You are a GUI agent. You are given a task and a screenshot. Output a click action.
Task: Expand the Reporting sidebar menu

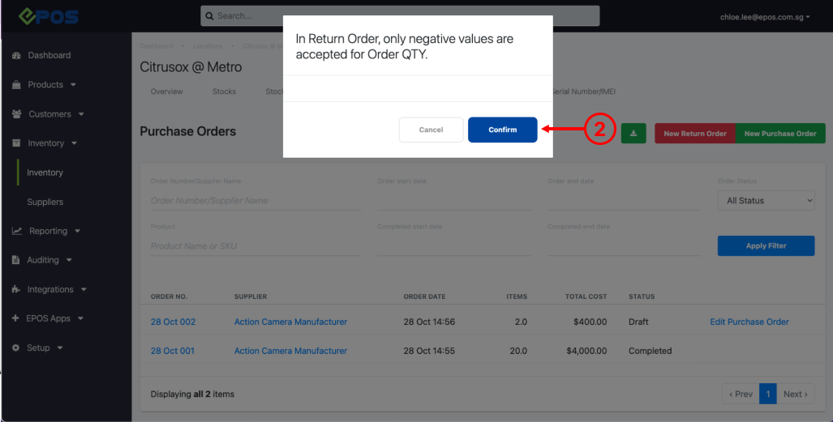point(55,231)
